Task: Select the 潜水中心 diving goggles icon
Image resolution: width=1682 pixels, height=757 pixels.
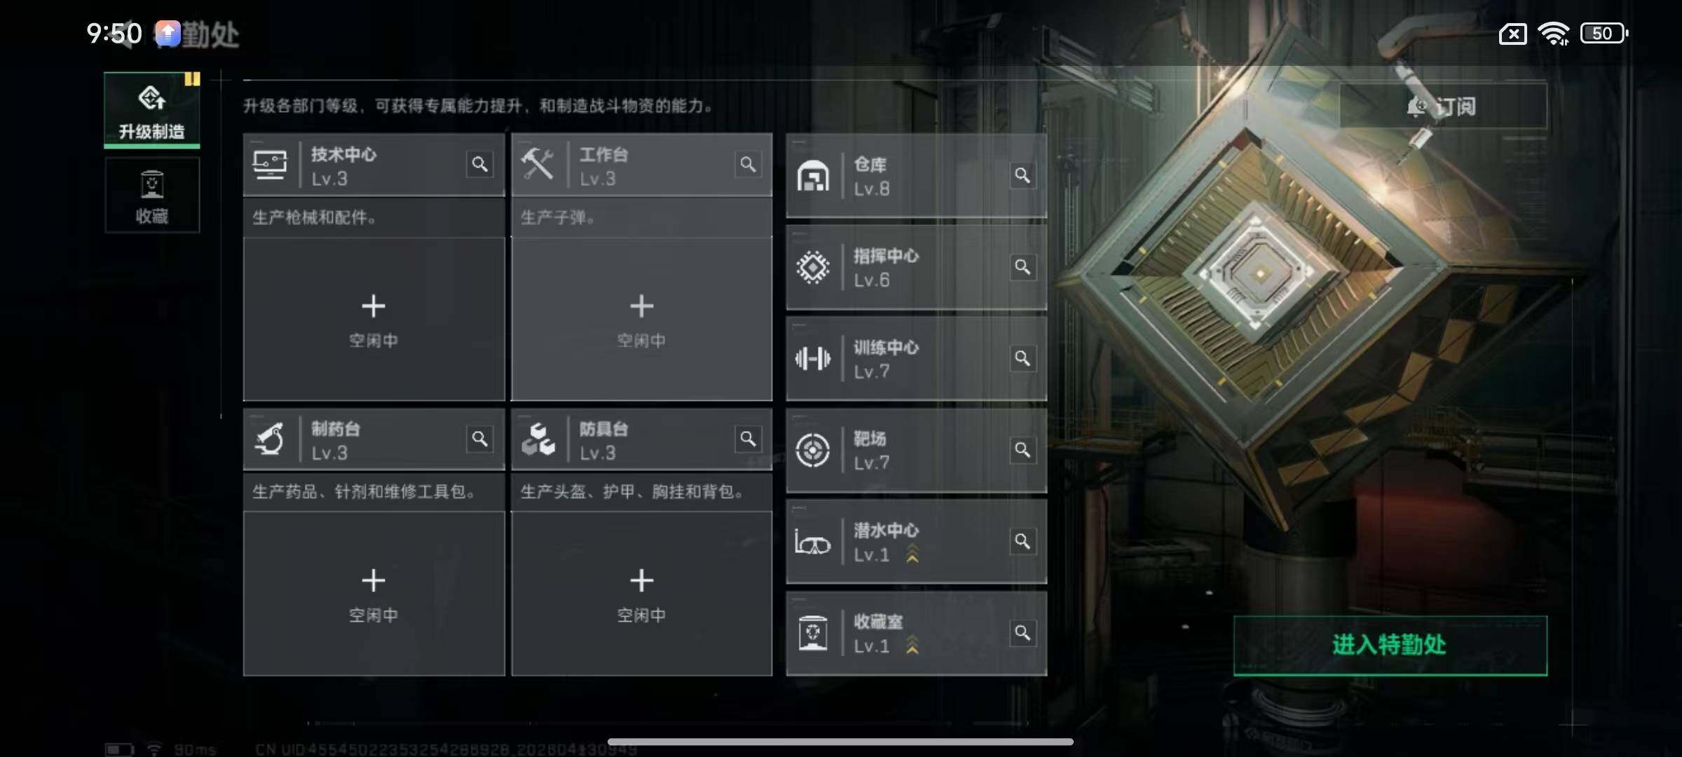Action: point(813,543)
